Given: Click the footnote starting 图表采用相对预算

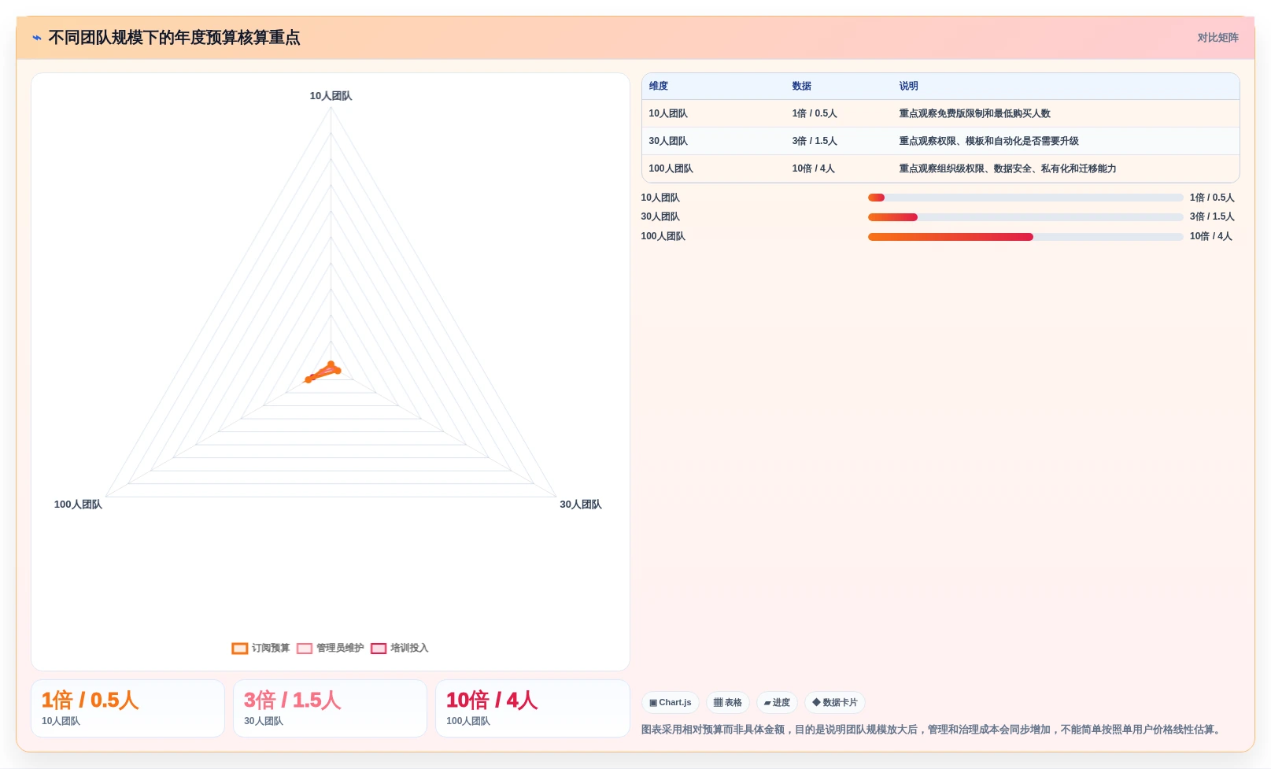Looking at the screenshot, I should 933,730.
